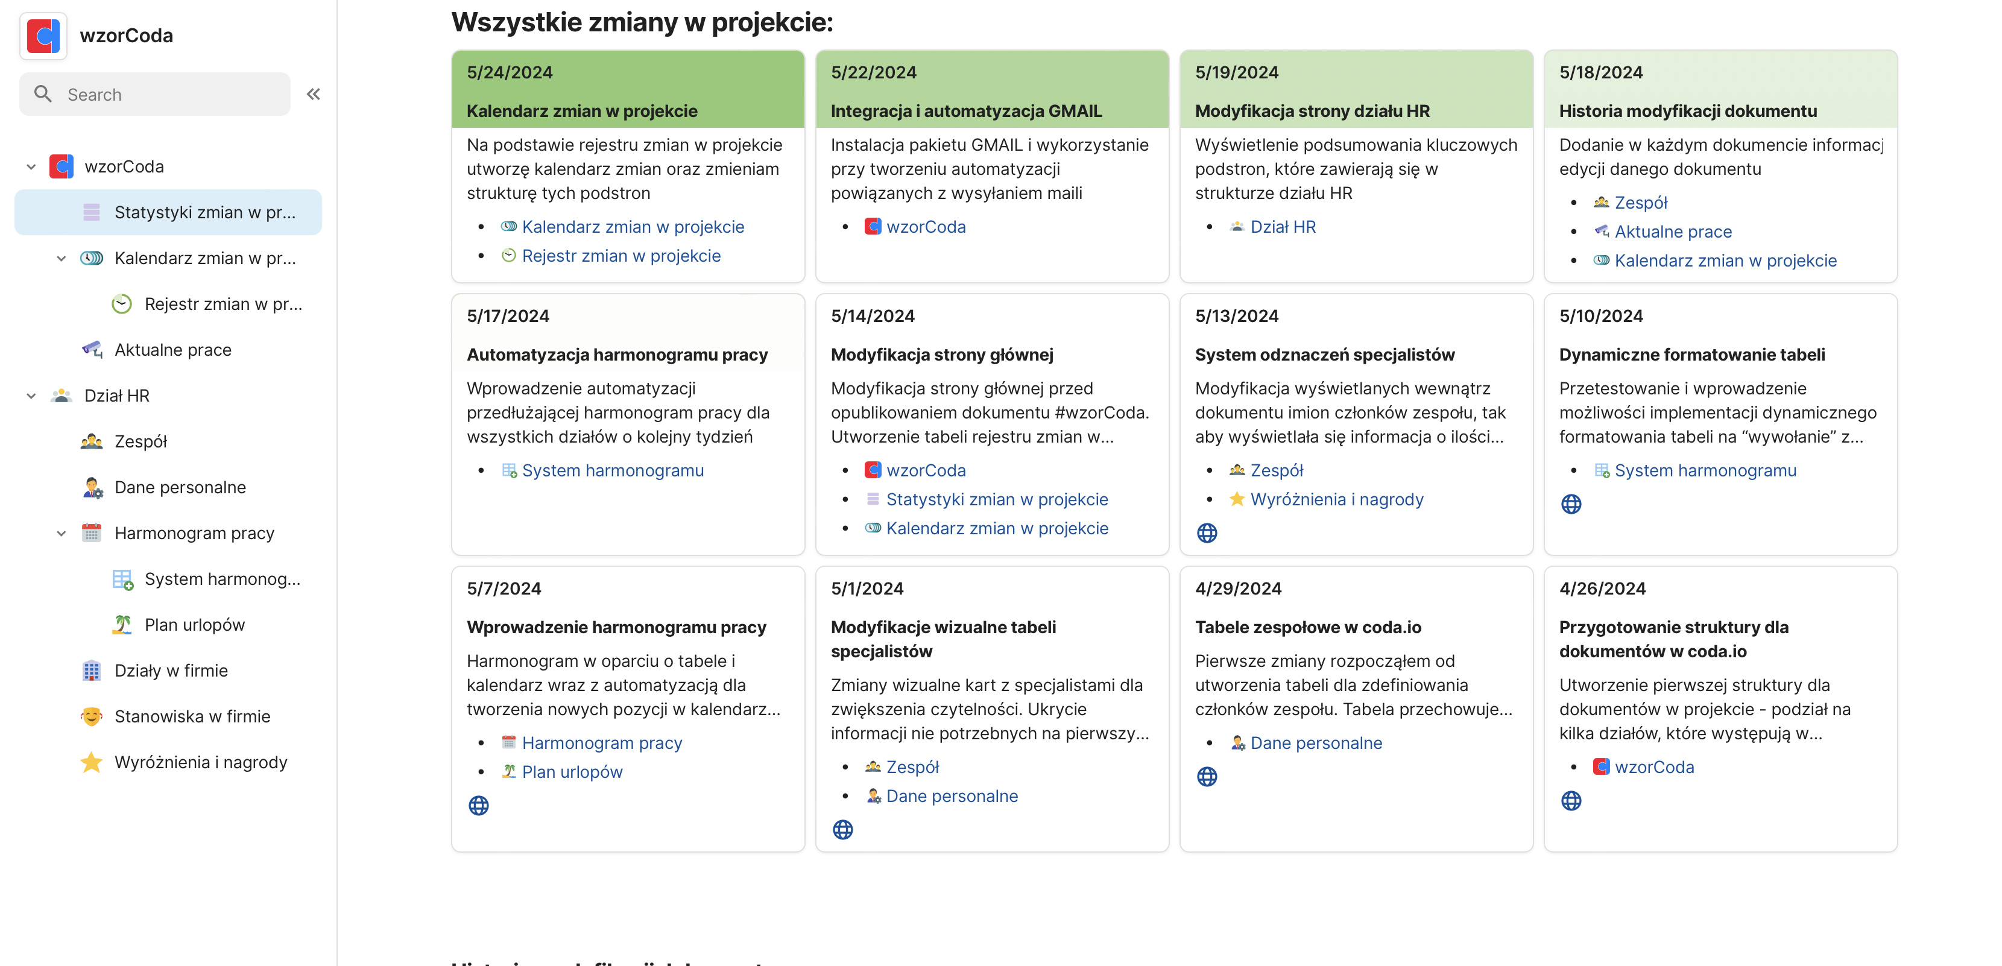Screen dimensions: 2002x966
Task: Collapse Kalendarz zmian sidebar section
Action: click(62, 259)
